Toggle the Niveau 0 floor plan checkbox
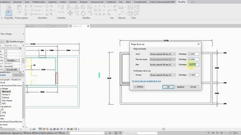 (x=0, y=91)
